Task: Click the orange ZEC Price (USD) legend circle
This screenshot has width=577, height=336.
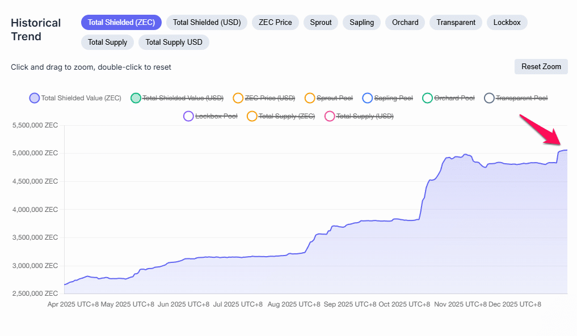Action: pos(238,97)
